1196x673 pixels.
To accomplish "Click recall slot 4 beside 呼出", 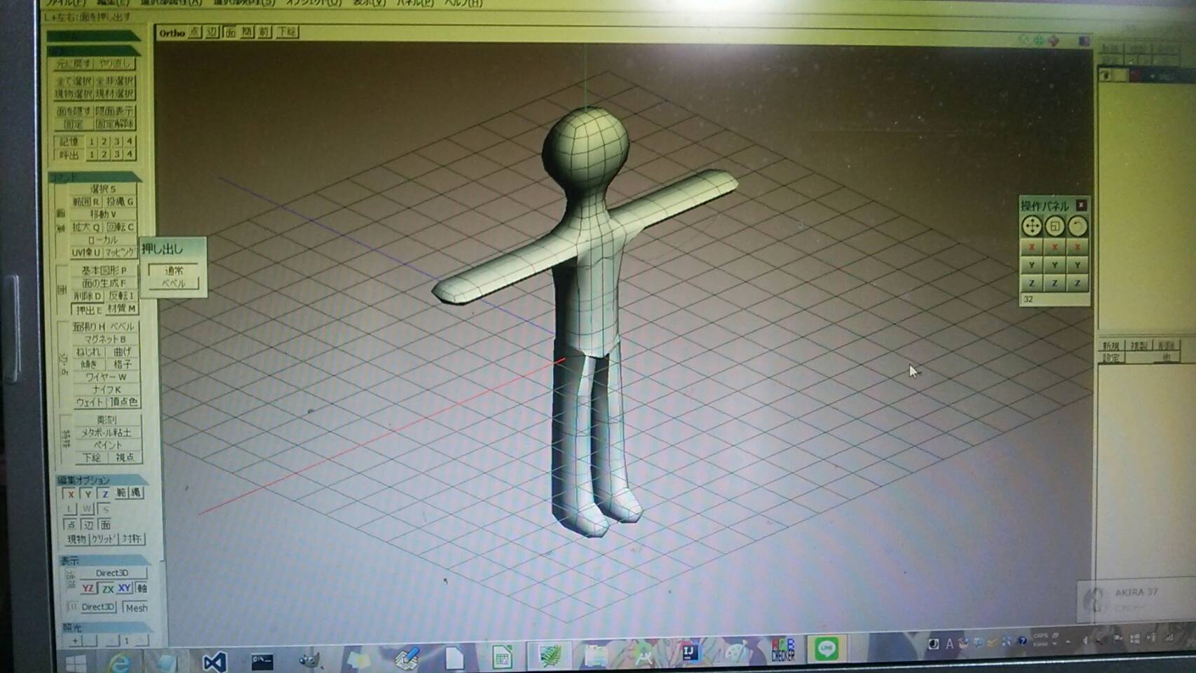I will click(129, 154).
